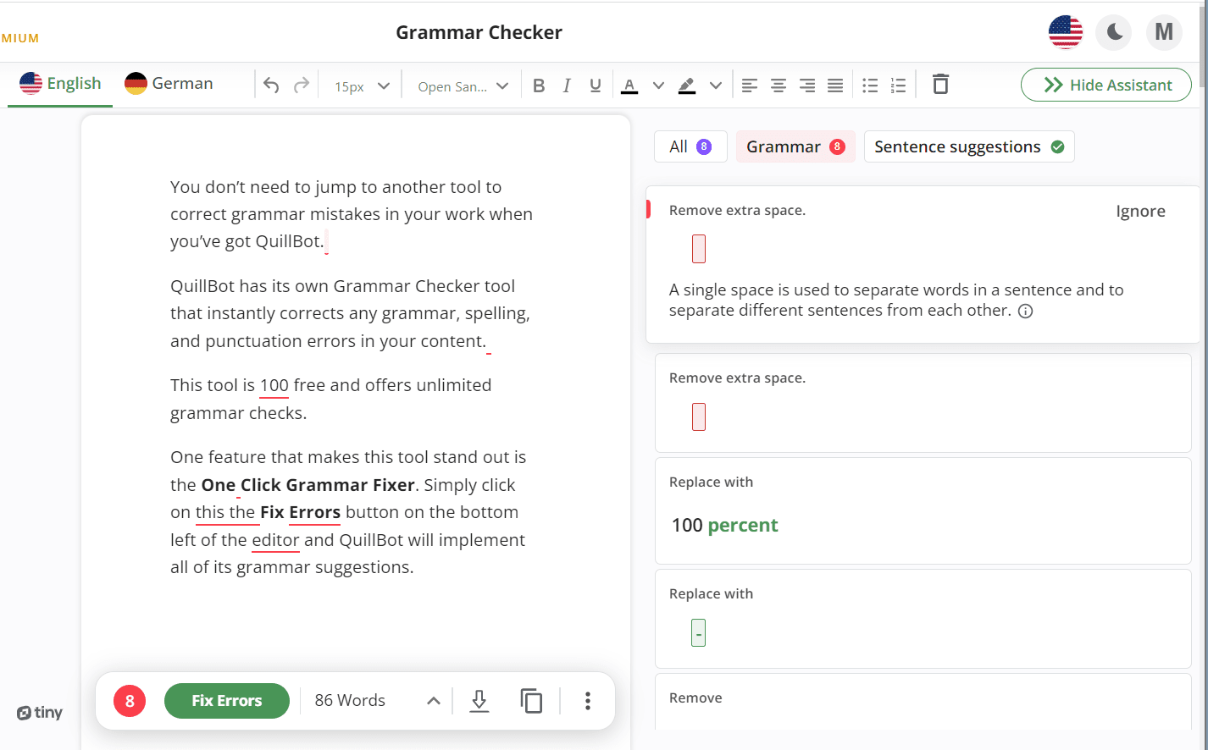Switch to German language tab
Viewport: 1208px width, 750px height.
tap(169, 84)
